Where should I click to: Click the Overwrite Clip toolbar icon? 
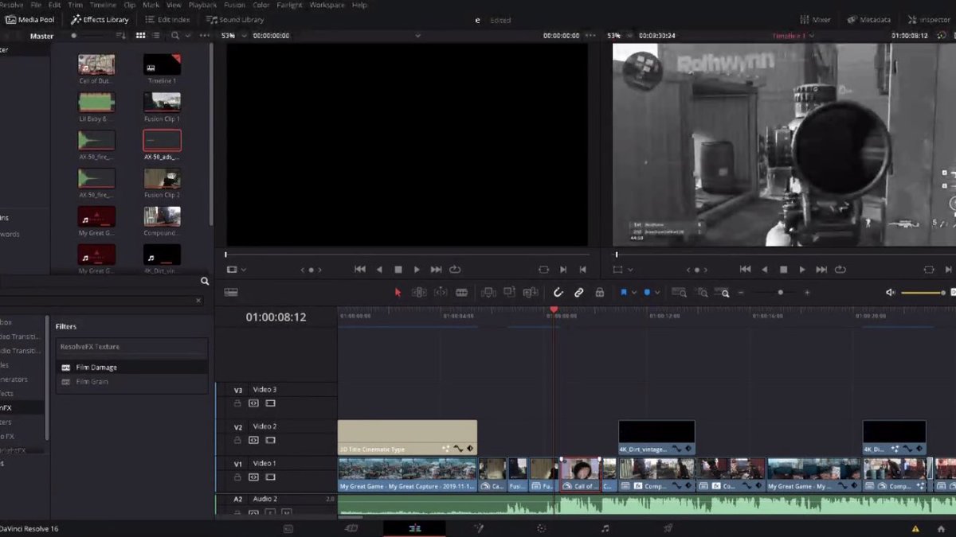[x=509, y=293]
